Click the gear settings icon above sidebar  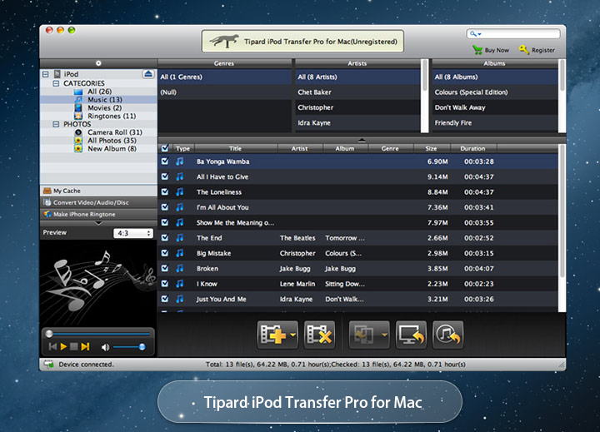click(98, 63)
